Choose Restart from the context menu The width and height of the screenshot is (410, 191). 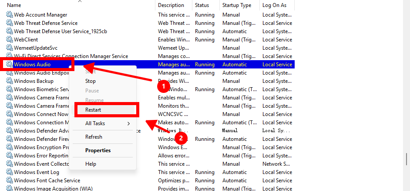coord(93,110)
